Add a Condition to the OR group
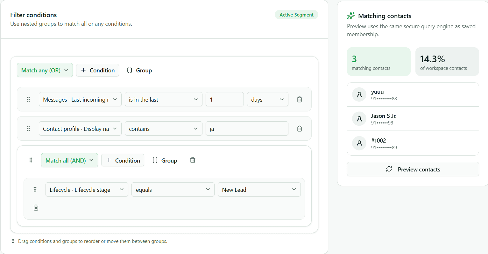The width and height of the screenshot is (488, 254). pos(98,70)
